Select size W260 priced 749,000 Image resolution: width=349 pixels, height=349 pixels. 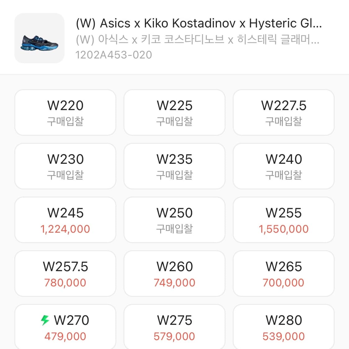[x=174, y=273]
